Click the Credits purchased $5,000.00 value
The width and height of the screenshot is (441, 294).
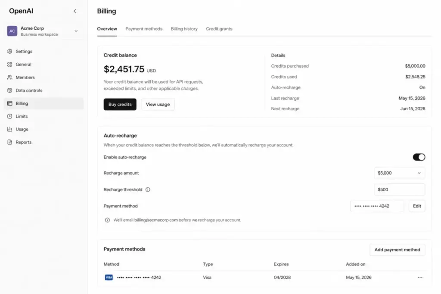(x=415, y=66)
